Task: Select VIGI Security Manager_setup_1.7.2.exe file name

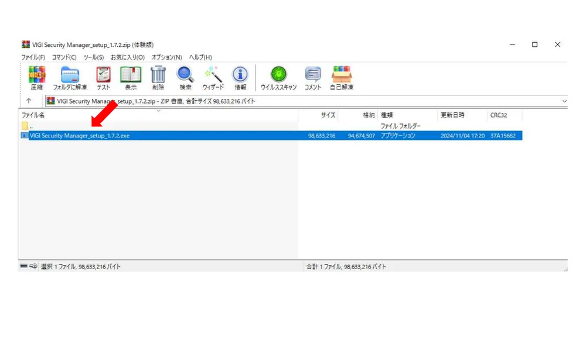Action: tap(80, 136)
